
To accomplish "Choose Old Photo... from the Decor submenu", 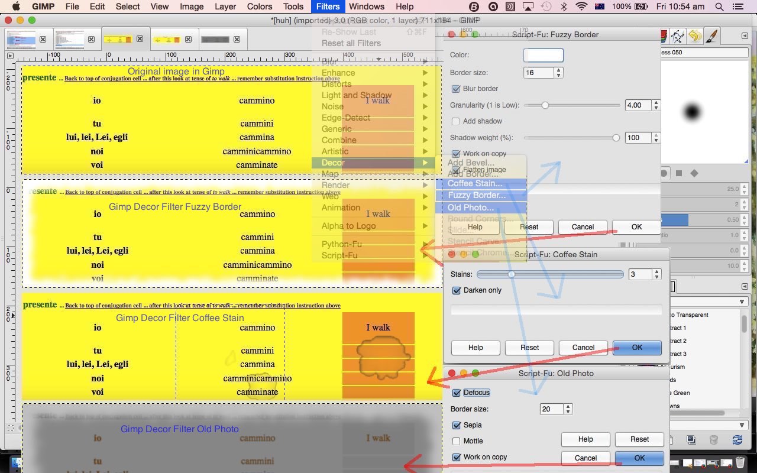I will [x=481, y=208].
